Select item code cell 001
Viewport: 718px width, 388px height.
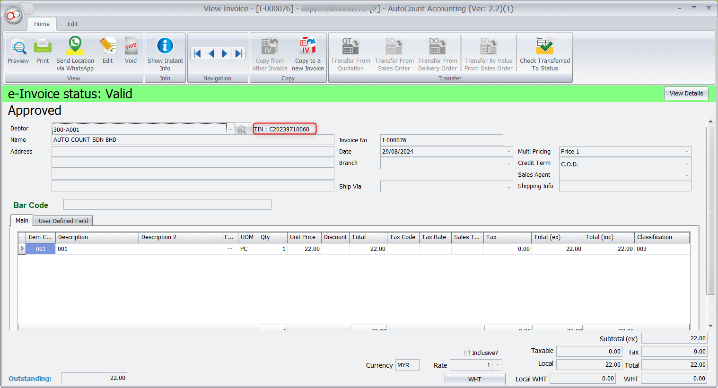click(x=41, y=249)
